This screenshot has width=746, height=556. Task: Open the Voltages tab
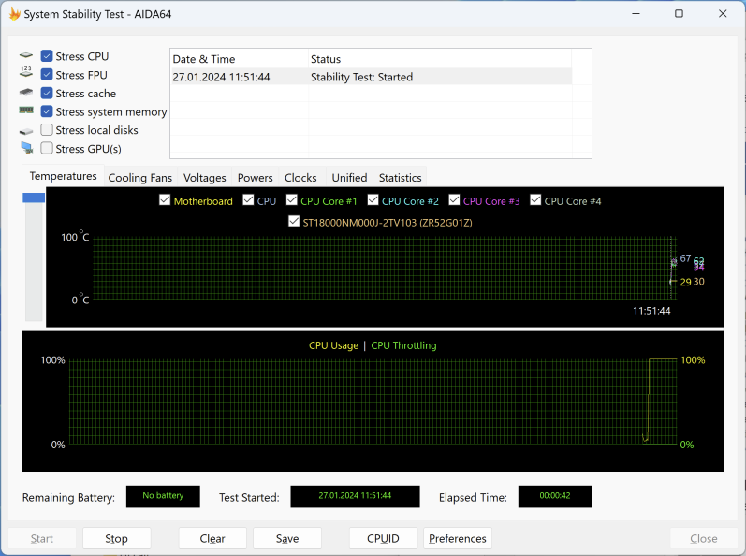coord(205,178)
